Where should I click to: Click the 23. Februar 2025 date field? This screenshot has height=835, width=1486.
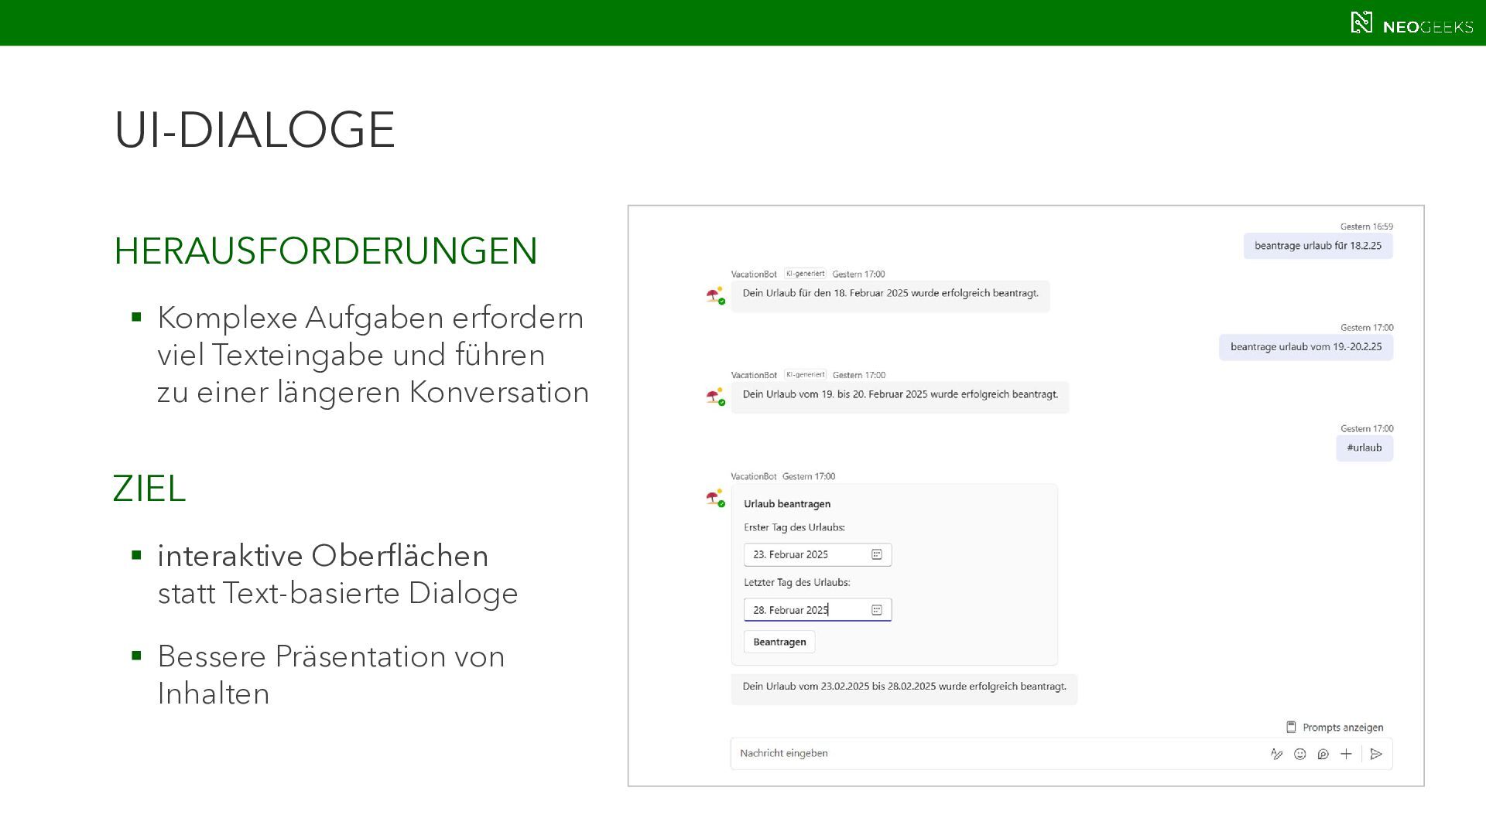[x=805, y=554]
